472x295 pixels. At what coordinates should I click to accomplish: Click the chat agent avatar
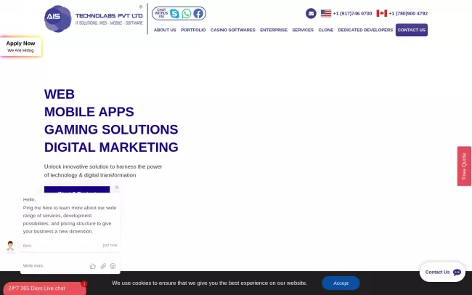pyautogui.click(x=10, y=246)
